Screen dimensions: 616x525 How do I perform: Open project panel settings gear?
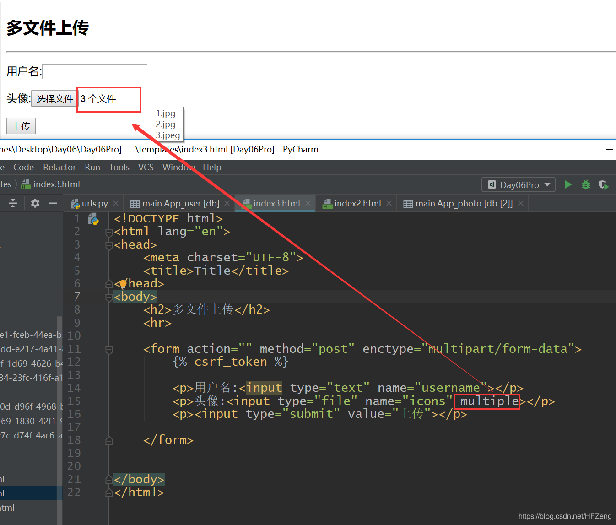click(35, 203)
